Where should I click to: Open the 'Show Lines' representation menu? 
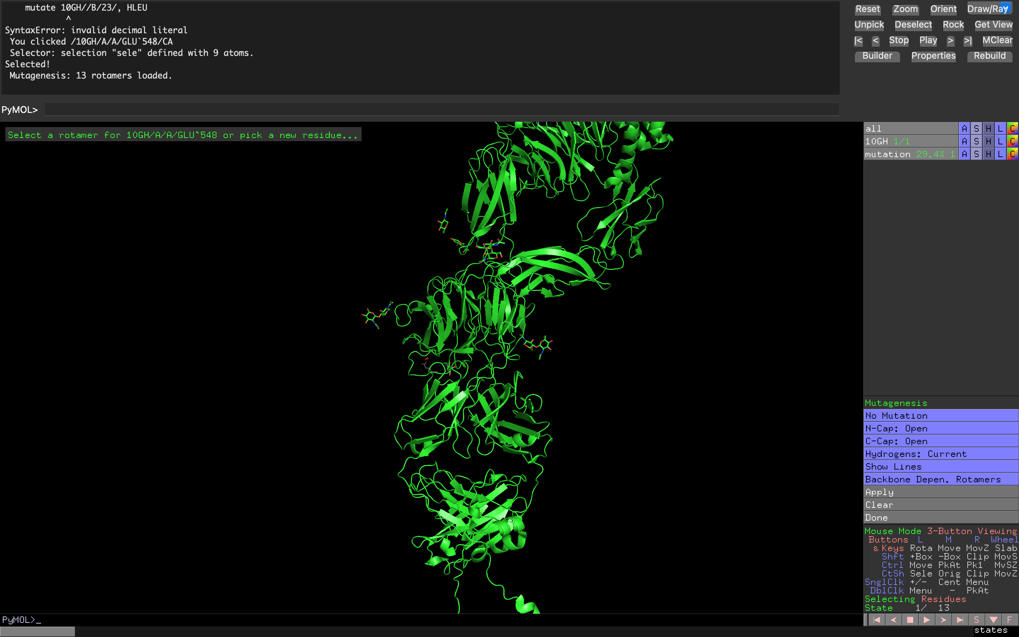[941, 467]
